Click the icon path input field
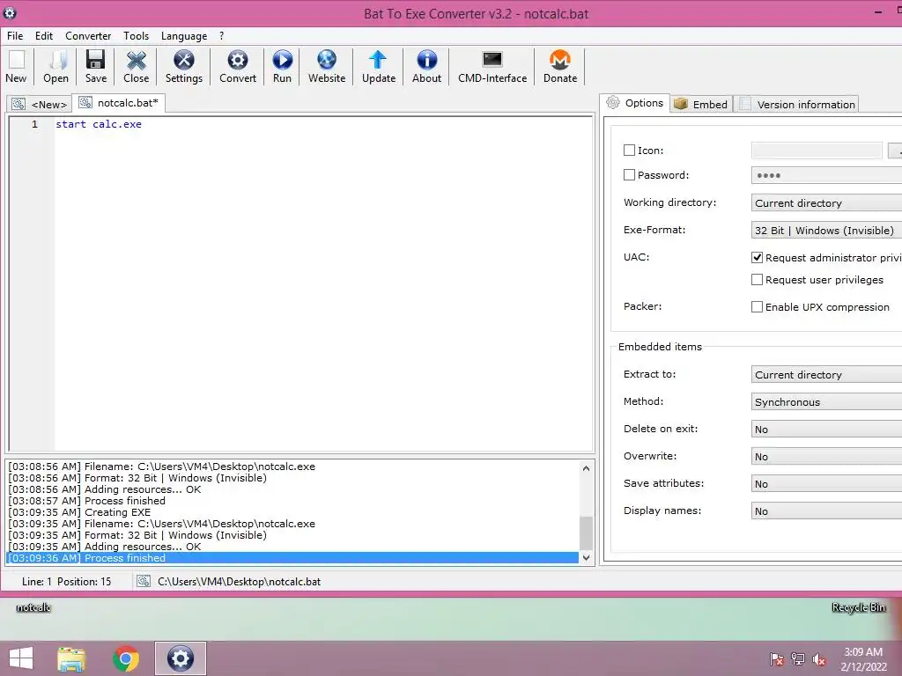The height and width of the screenshot is (676, 902). point(817,151)
